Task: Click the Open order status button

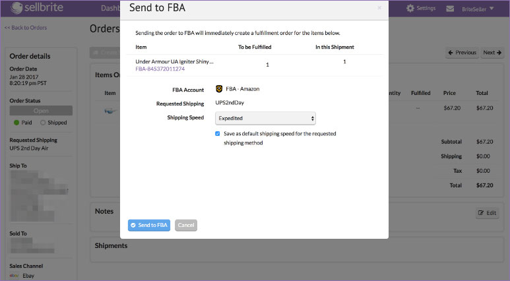Action: (x=41, y=111)
